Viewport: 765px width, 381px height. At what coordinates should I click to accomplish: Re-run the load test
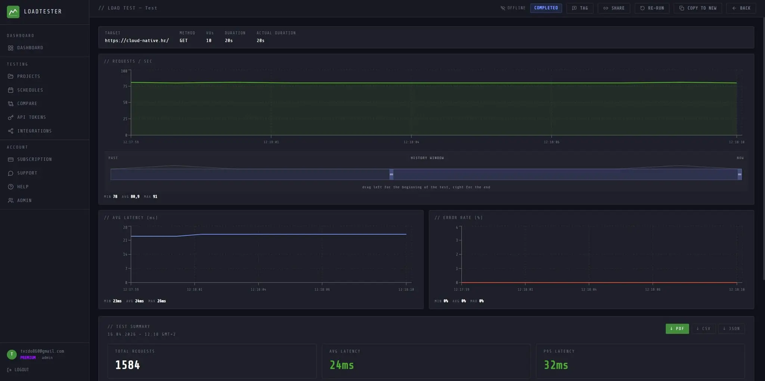[x=652, y=8]
